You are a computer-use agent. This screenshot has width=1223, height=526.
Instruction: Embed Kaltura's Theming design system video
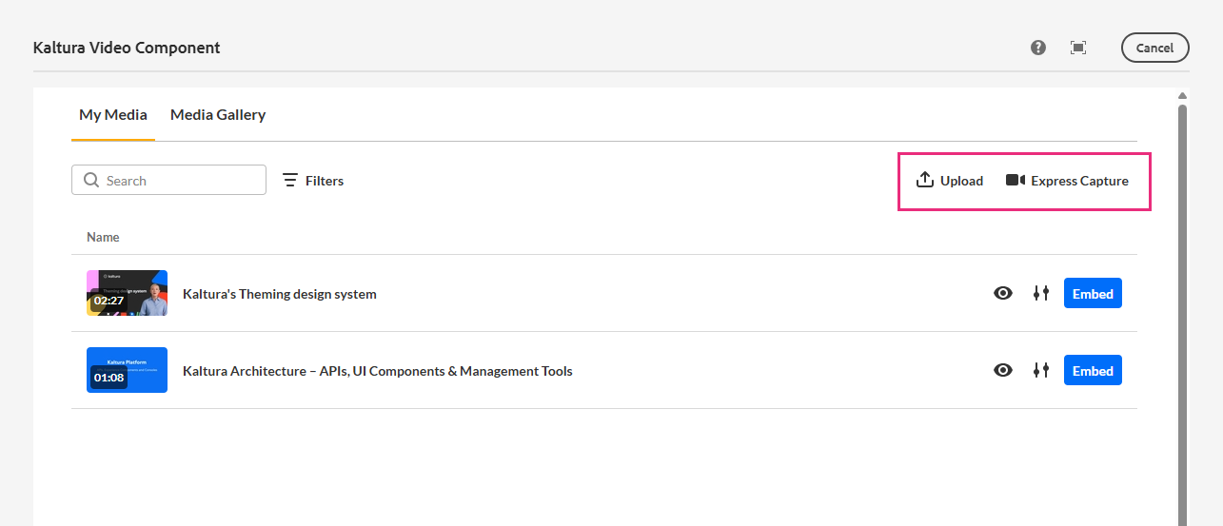point(1093,294)
